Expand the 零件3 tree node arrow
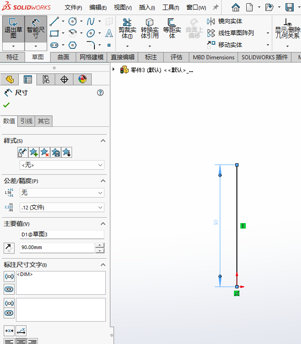This screenshot has width=301, height=344. click(114, 69)
